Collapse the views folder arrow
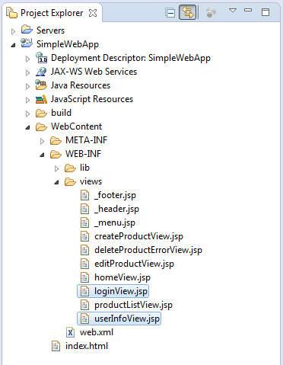Screen dimensions: 283x365 point(56,182)
